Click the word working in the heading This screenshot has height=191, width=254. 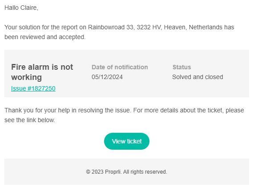26,77
